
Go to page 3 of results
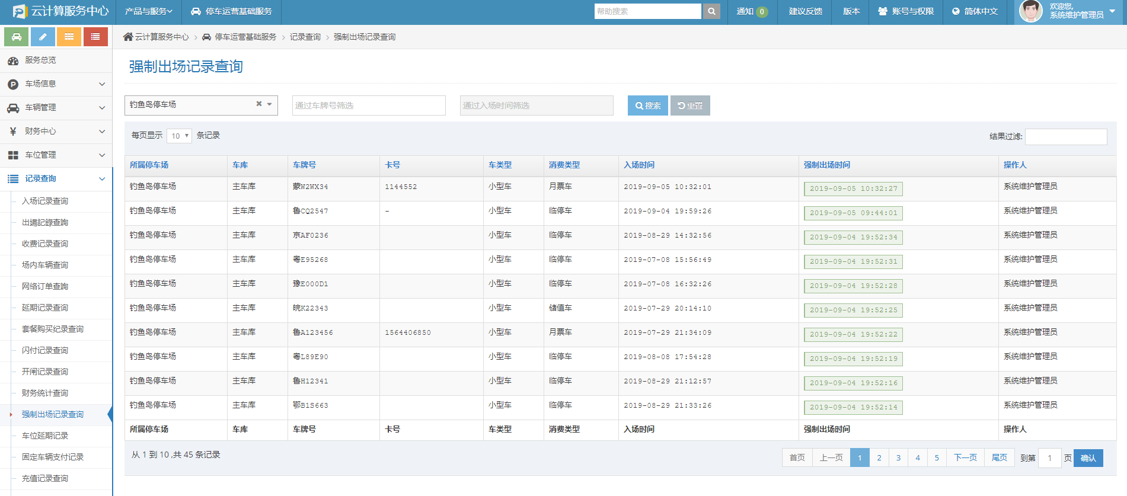point(898,457)
